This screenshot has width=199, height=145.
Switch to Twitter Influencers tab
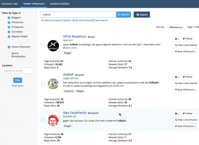34,4
